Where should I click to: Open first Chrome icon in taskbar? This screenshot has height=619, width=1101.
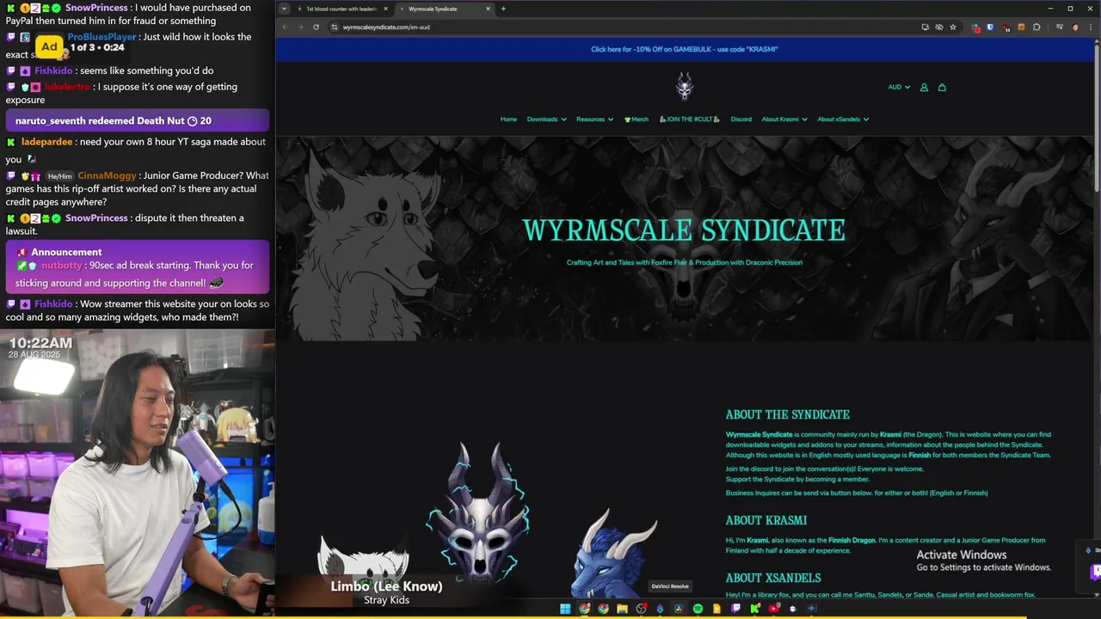coord(585,609)
